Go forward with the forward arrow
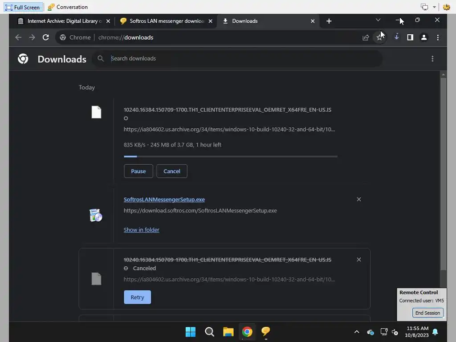This screenshot has height=342, width=456. [x=32, y=37]
